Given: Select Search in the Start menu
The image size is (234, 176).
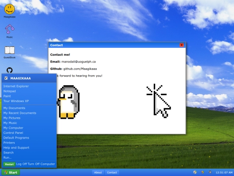Looking at the screenshot, I should pos(9,153).
